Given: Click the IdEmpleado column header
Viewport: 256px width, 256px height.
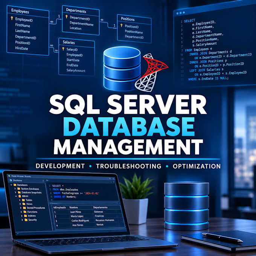Looking at the screenshot, I should coord(59,207).
